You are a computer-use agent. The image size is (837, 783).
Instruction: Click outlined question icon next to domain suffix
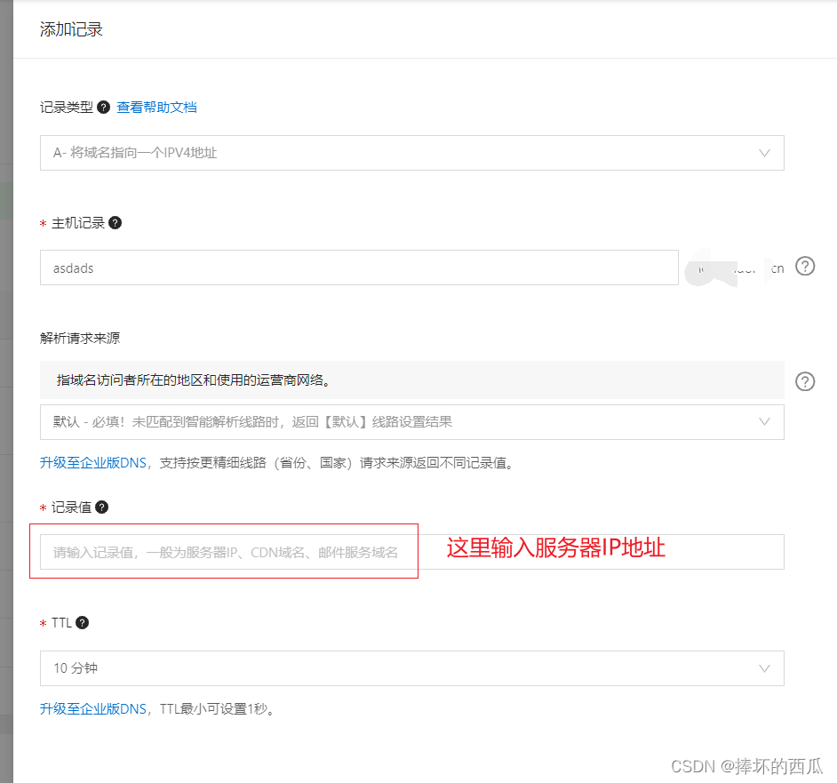click(x=804, y=266)
